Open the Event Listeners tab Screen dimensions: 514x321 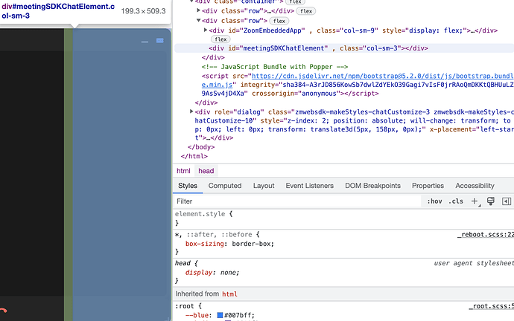pyautogui.click(x=309, y=186)
